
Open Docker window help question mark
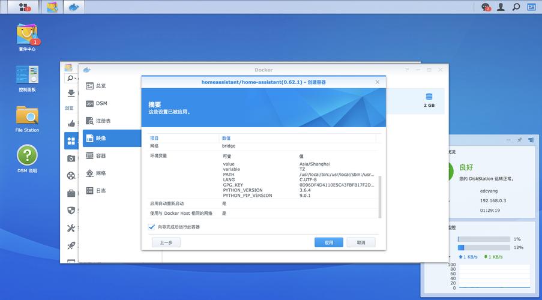coord(407,70)
